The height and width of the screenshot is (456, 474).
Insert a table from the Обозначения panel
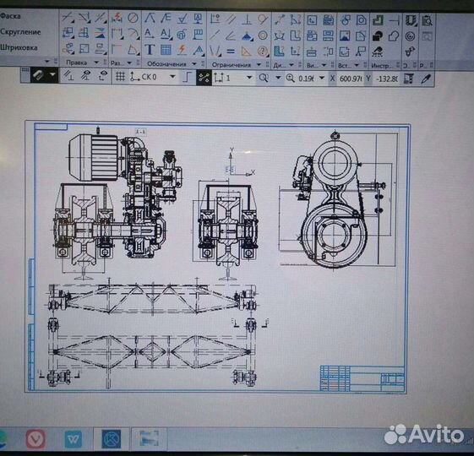tap(166, 50)
